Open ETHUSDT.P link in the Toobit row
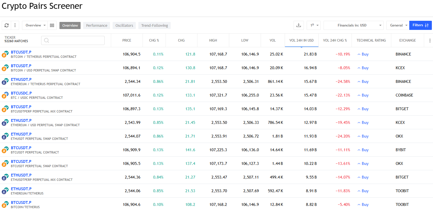 [x=21, y=189]
